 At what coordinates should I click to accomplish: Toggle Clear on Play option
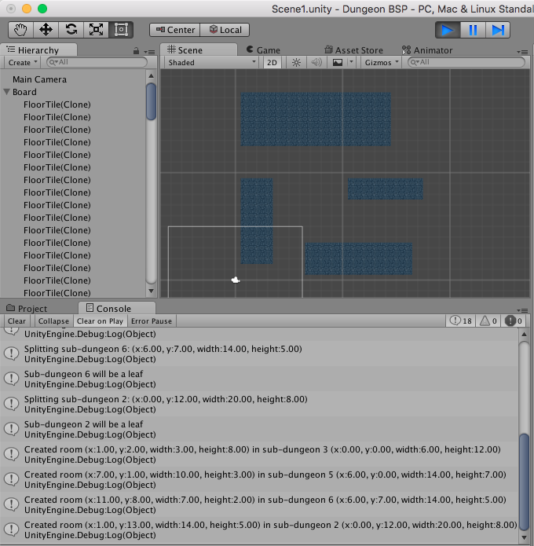pos(100,321)
